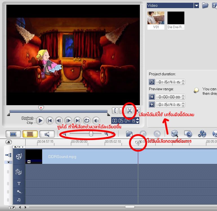Screen dimensions: 217x211
Task: Open the Batch Convert clock icon
Action: 188,133
